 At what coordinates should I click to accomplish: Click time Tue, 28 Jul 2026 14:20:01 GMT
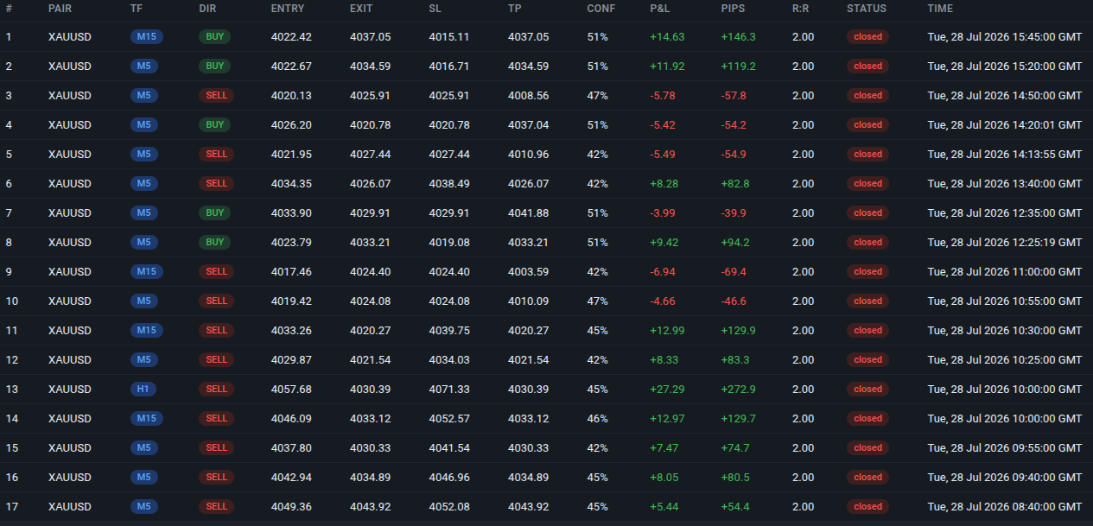coord(1004,125)
